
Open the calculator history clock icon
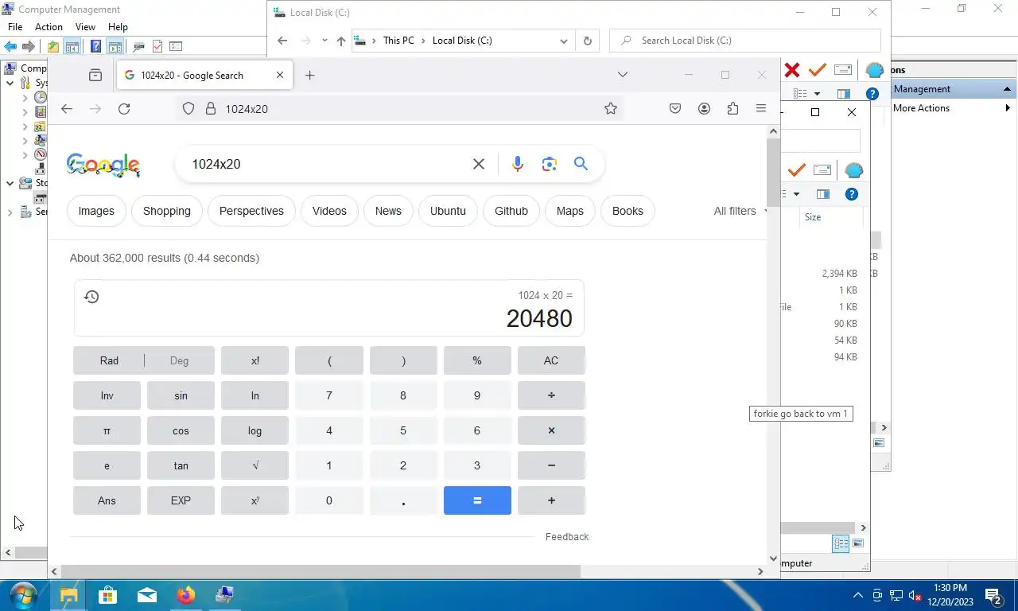pyautogui.click(x=91, y=297)
